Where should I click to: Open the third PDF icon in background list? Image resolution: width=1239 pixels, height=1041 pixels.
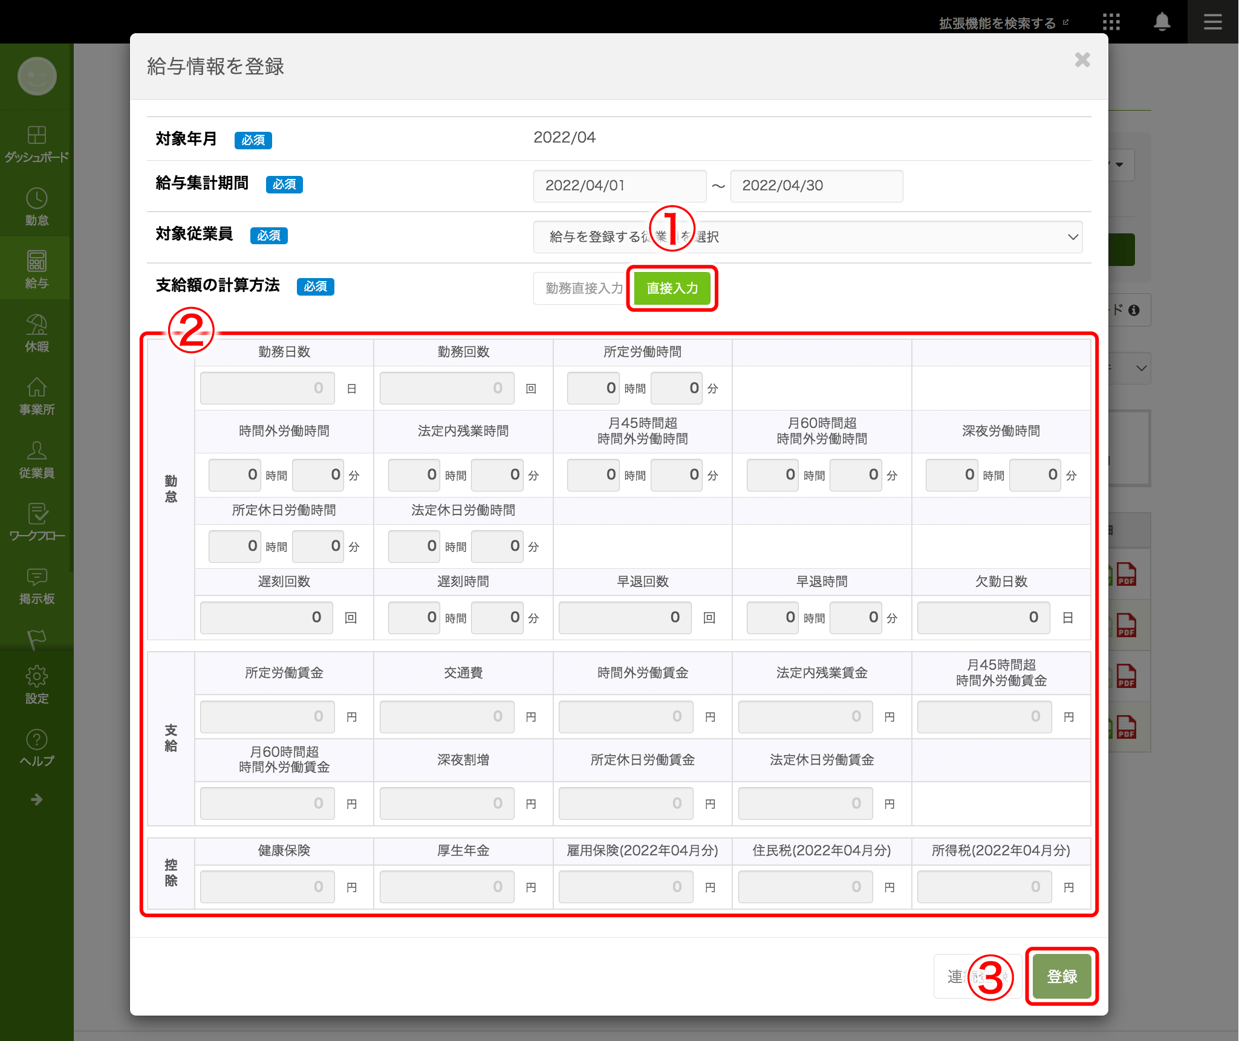click(1126, 676)
